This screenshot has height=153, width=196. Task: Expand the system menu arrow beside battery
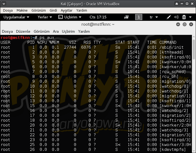[191, 17]
